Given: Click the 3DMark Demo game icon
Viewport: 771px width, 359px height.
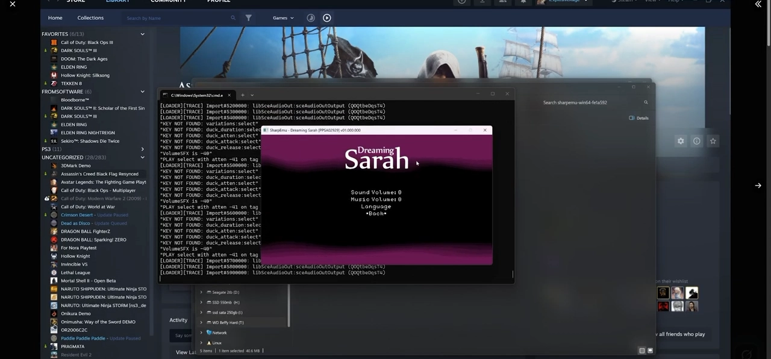Looking at the screenshot, I should [x=54, y=166].
